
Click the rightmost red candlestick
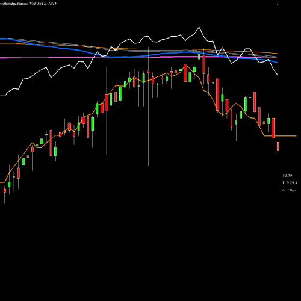pos(278,146)
